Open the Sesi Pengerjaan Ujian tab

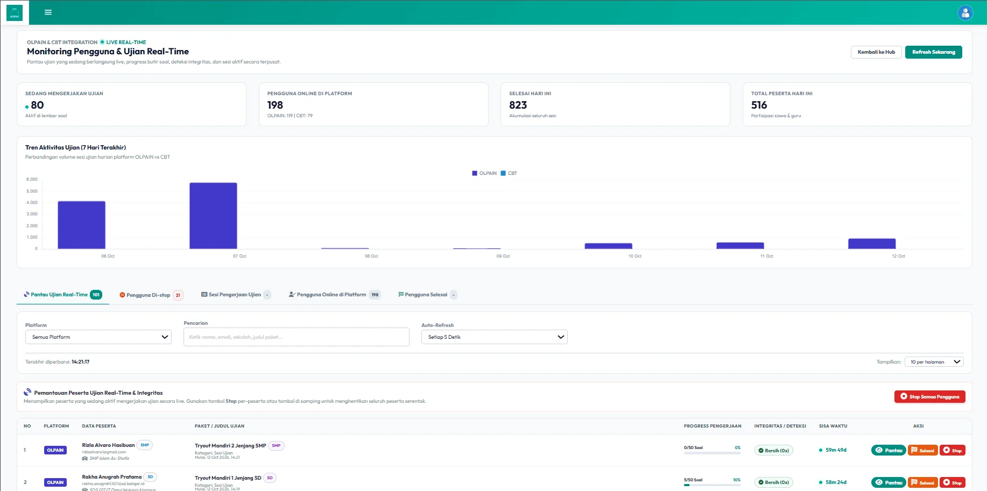[236, 295]
